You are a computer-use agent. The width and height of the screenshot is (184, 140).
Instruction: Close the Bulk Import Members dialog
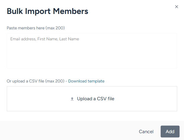pos(177,7)
